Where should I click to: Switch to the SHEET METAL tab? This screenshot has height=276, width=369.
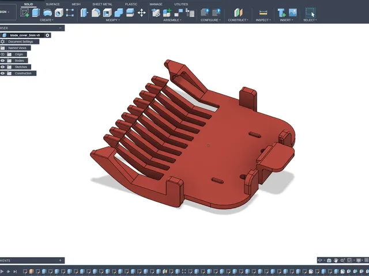(103, 4)
